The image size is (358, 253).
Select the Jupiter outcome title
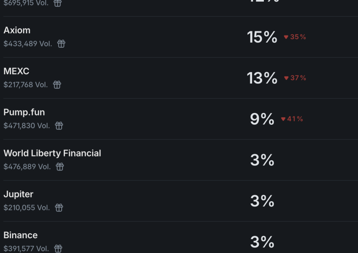tap(19, 194)
